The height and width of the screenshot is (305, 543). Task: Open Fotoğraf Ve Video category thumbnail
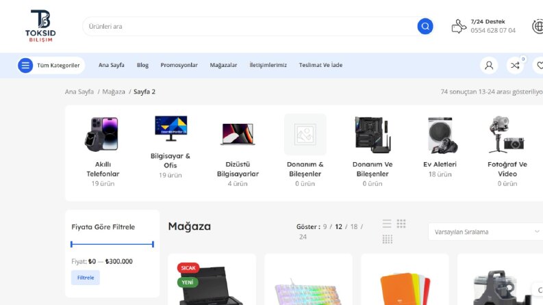(x=507, y=134)
